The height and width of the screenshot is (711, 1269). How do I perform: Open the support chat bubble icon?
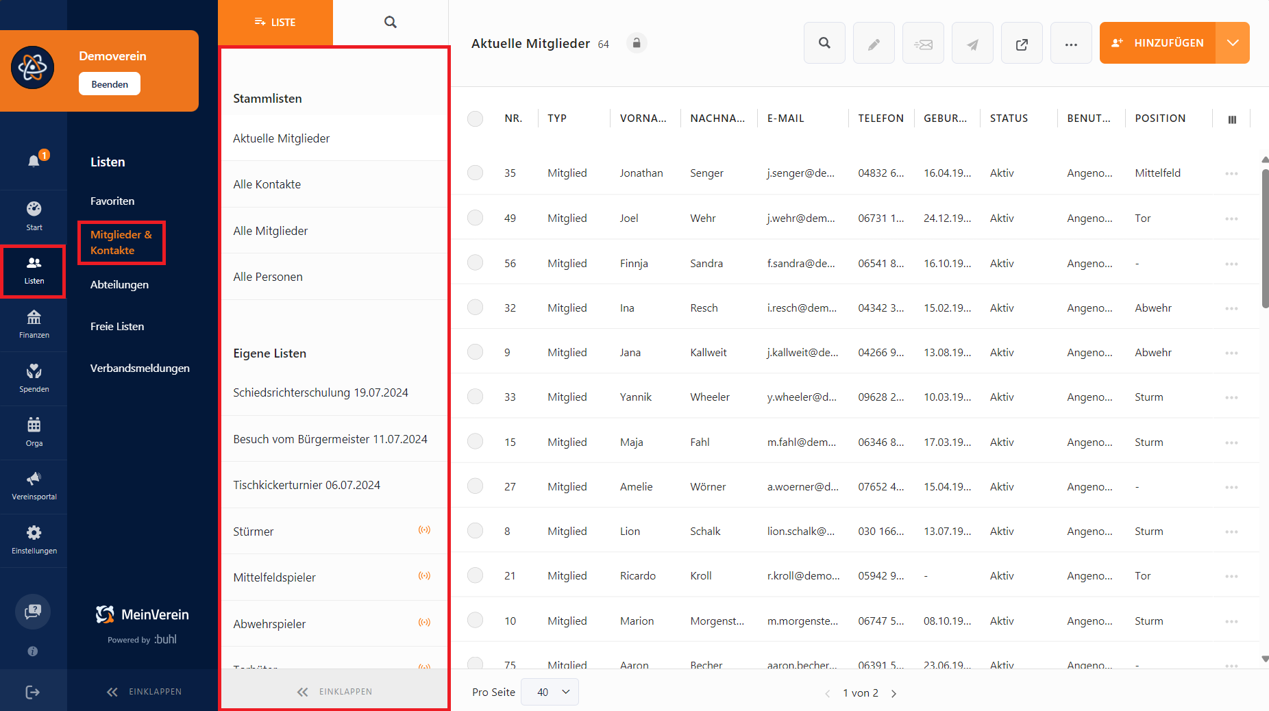(33, 612)
